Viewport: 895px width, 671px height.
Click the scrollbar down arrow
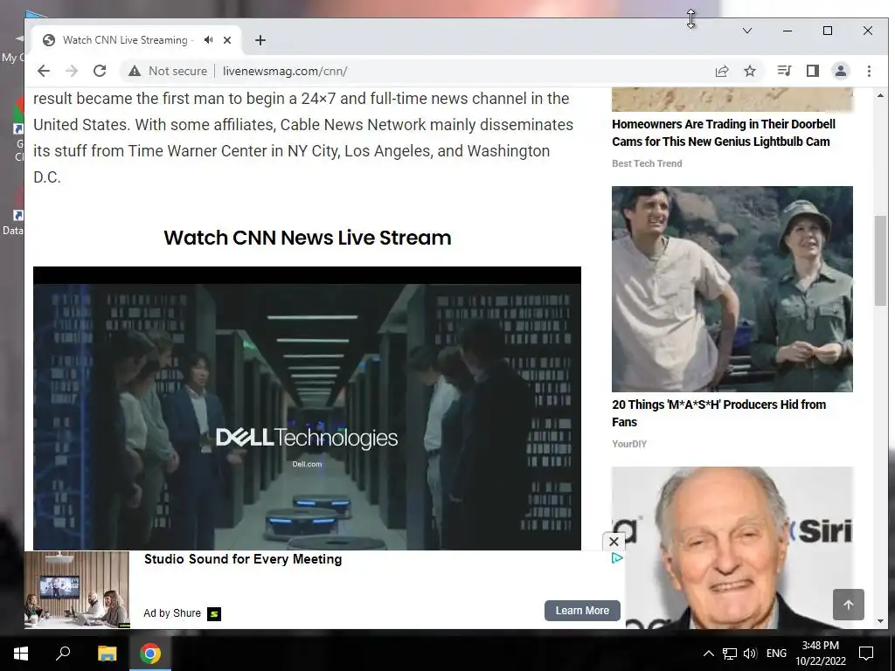click(x=880, y=621)
